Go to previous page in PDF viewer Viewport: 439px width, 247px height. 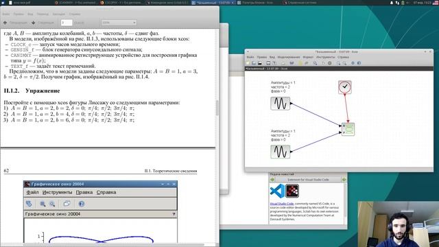click(15, 23)
